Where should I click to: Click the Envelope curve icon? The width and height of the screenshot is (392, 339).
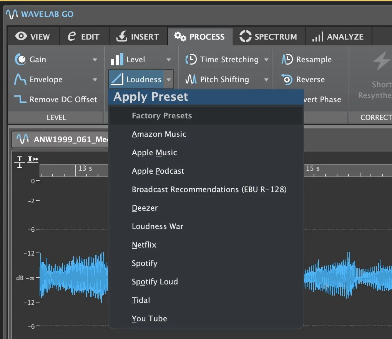(x=20, y=80)
